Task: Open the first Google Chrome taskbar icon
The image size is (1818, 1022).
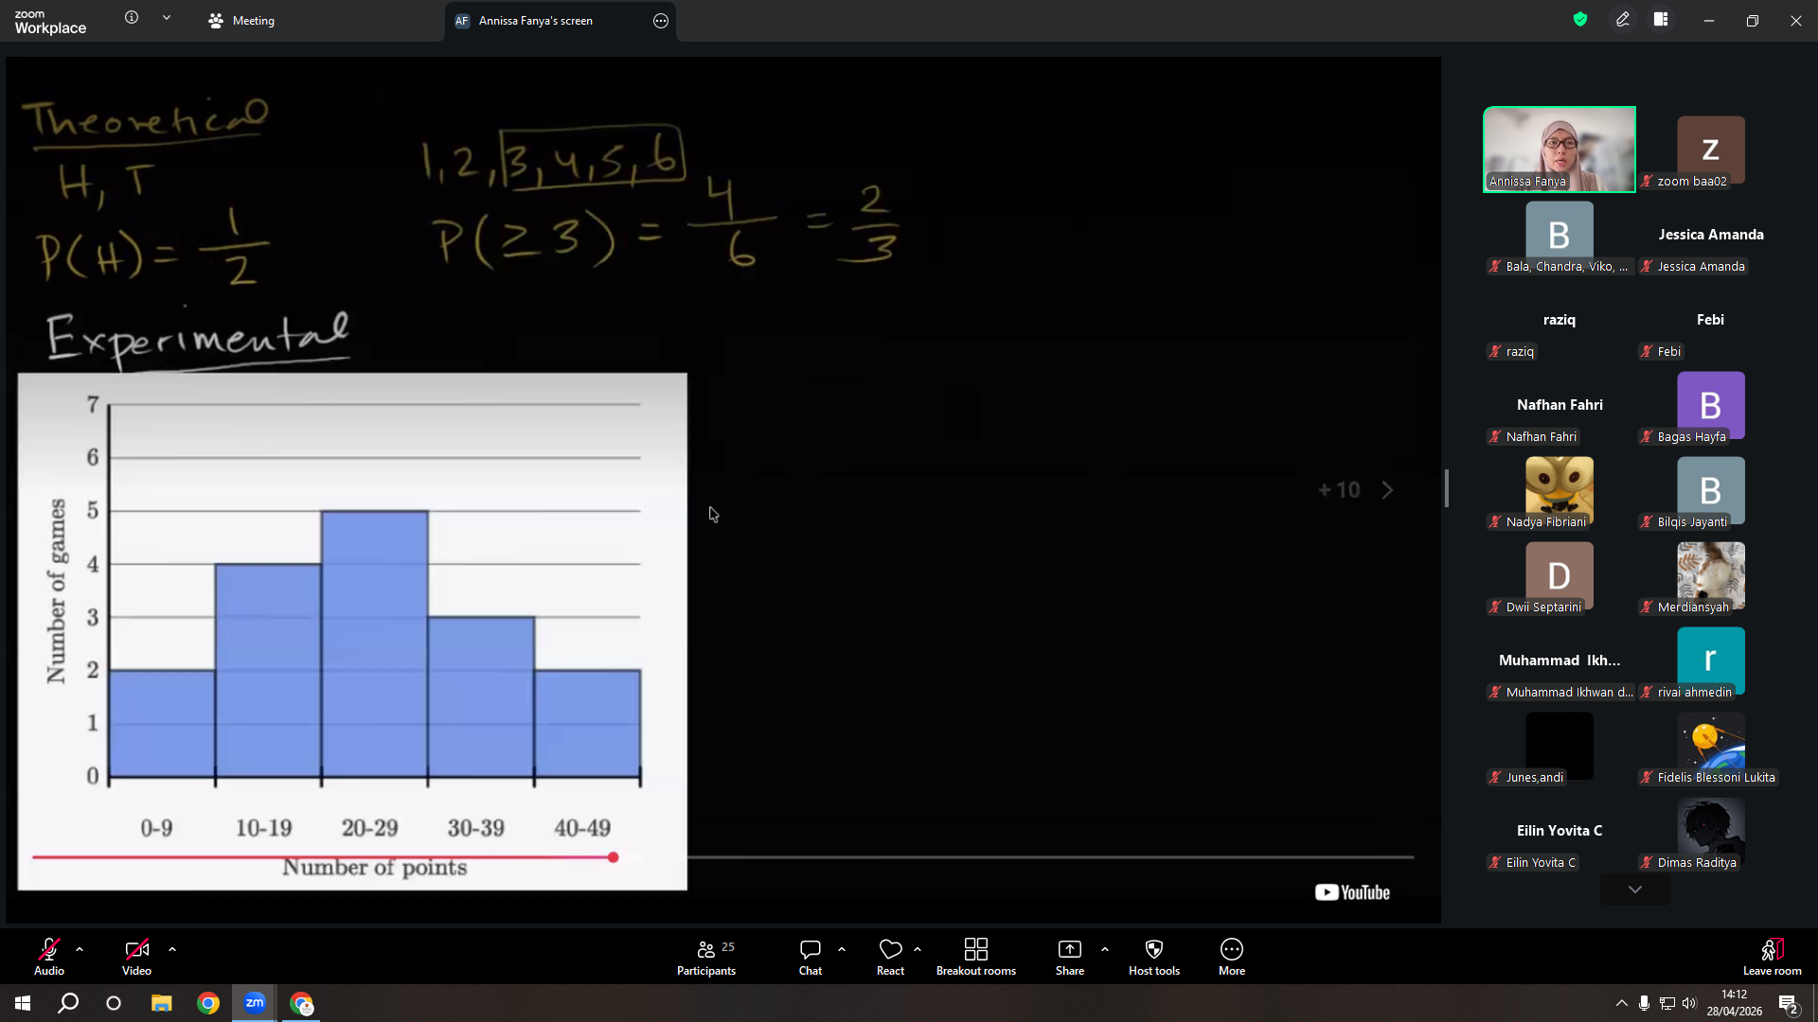Action: 208,1003
